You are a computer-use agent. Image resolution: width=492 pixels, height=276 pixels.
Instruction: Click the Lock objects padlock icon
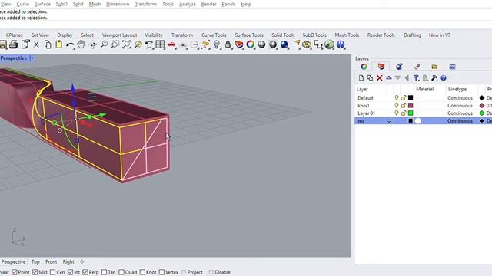pyautogui.click(x=228, y=44)
